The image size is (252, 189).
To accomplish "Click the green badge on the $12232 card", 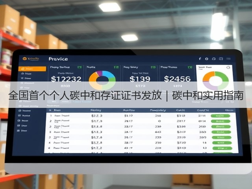I will (x=80, y=67).
